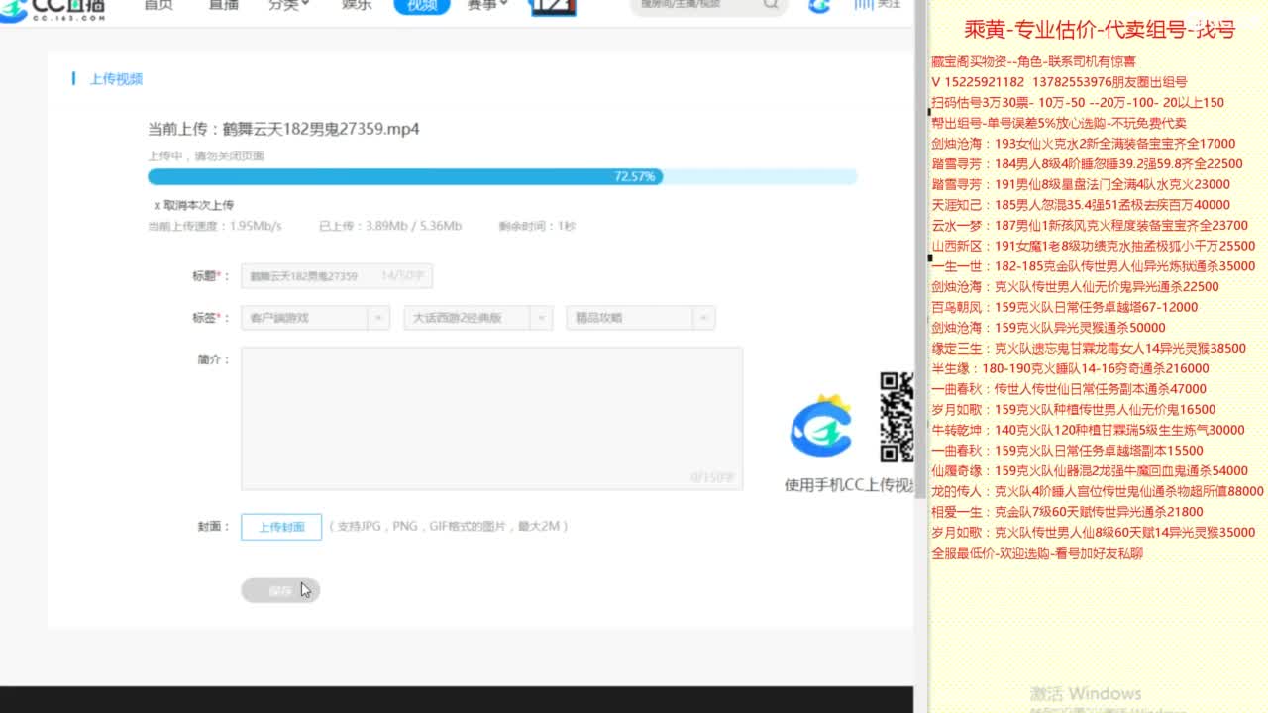Click listing 相爱一生 克金队7级60天赋
This screenshot has height=713, width=1268.
click(1067, 512)
